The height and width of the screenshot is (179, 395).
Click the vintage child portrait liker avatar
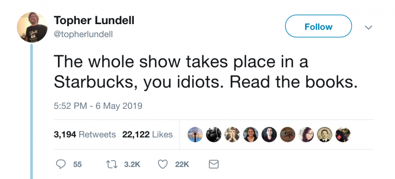(325, 134)
